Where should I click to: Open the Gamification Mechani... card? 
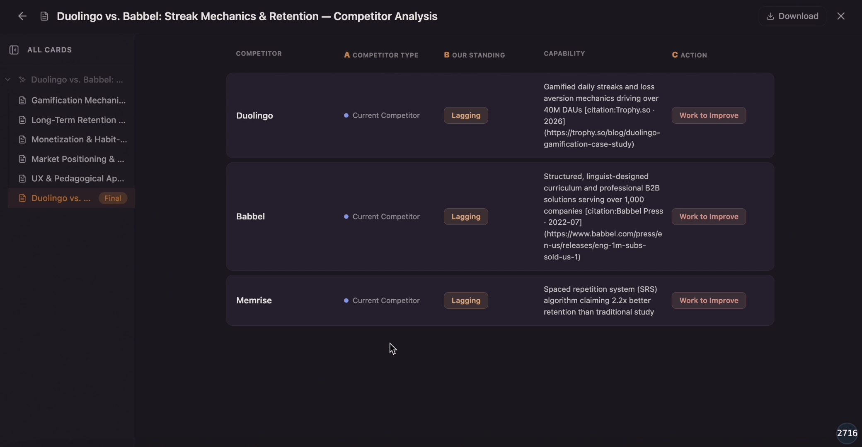coord(72,100)
